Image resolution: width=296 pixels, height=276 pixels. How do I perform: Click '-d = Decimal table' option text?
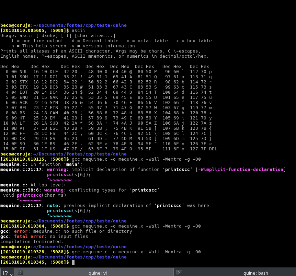94,41
